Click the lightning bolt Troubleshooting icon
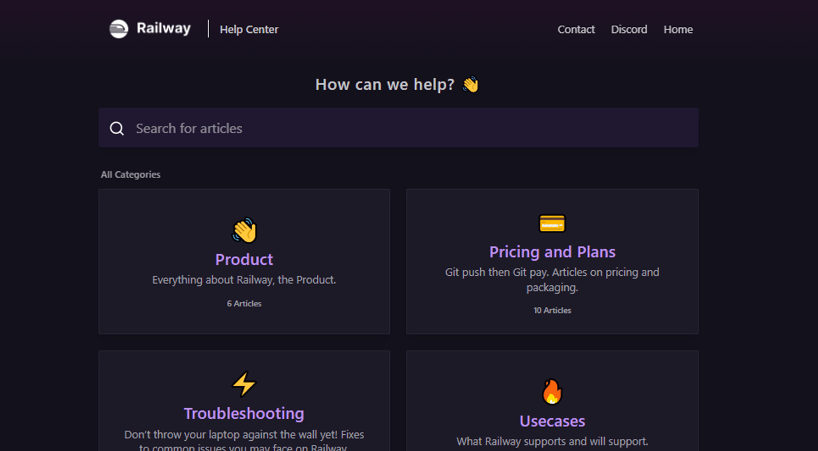Viewport: 818px width, 451px height. pos(244,384)
